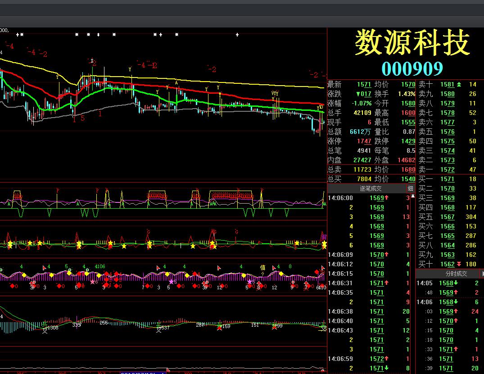
Task: Click the red up arrow on the :03 分时成交 row
Action: (456, 311)
